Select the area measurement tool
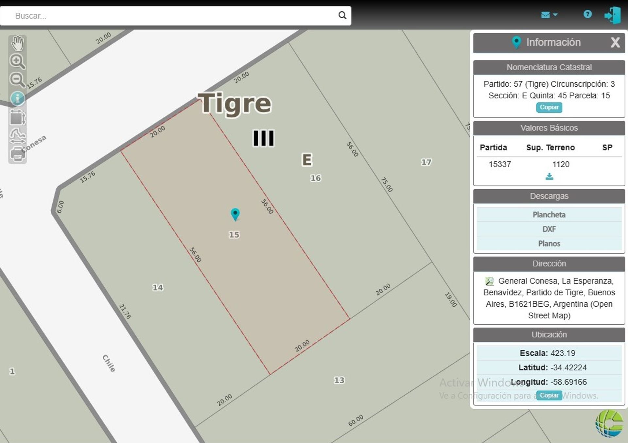The image size is (628, 443). pos(17,117)
